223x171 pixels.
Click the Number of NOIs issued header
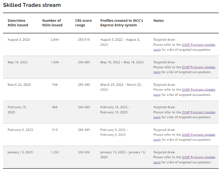tap(52, 23)
